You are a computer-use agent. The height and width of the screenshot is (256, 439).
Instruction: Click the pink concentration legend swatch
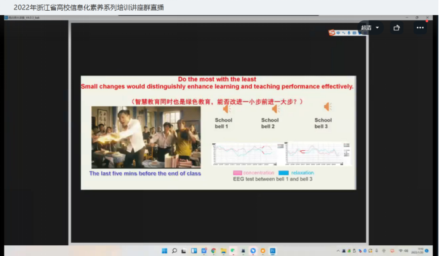(x=237, y=173)
